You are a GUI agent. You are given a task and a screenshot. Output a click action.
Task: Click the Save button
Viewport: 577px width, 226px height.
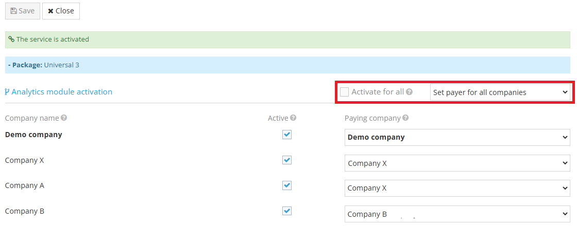point(23,11)
